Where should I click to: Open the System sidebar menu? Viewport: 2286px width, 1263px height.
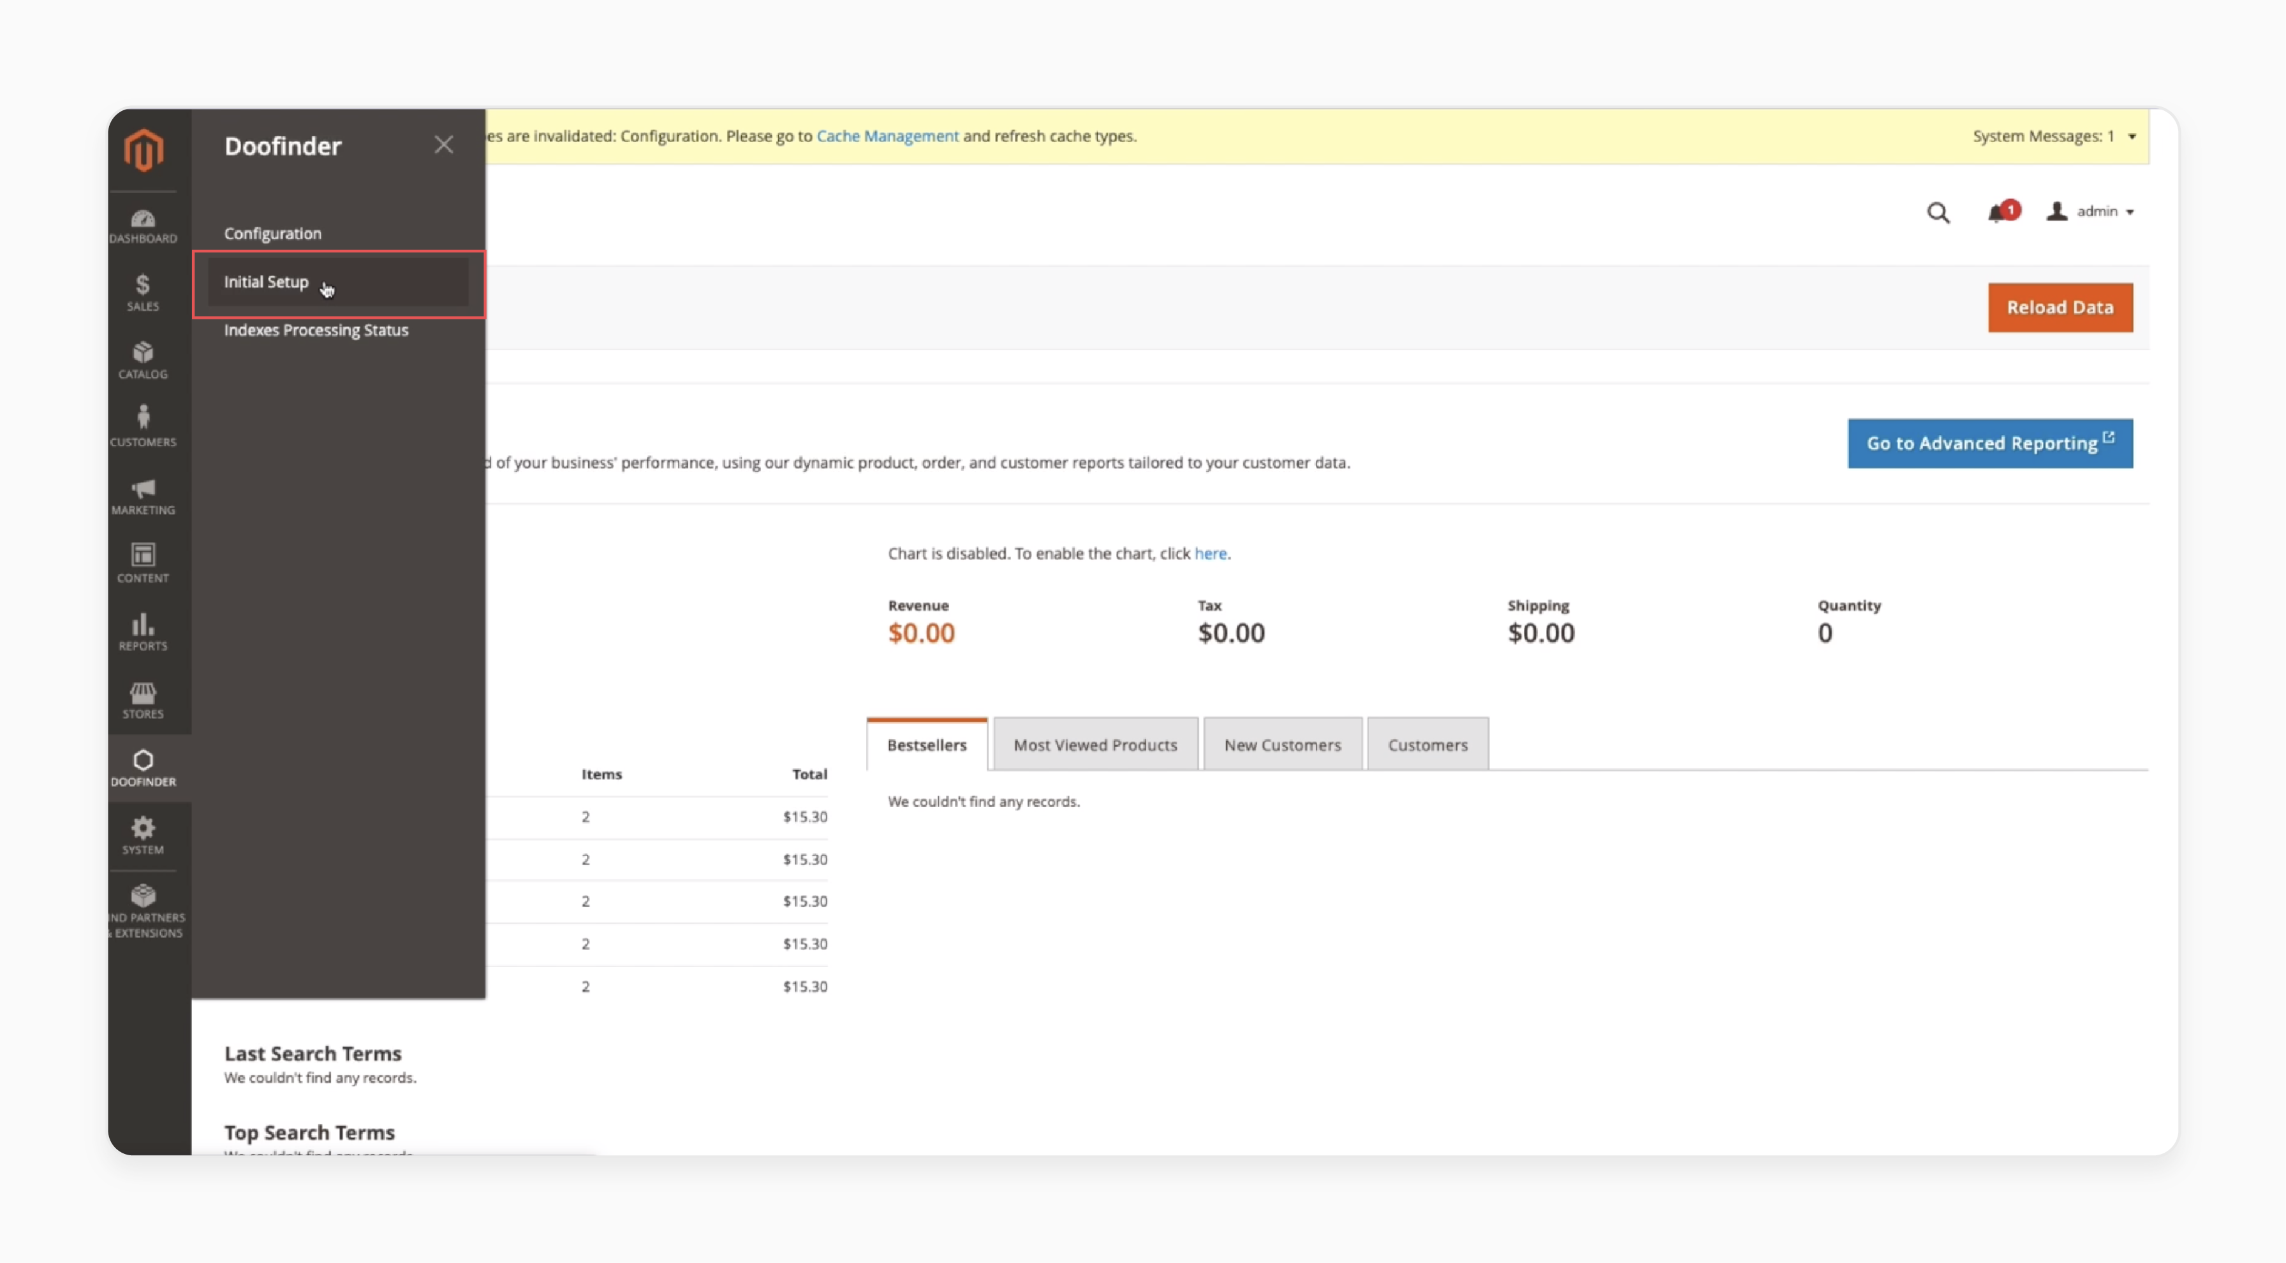pos(143,836)
